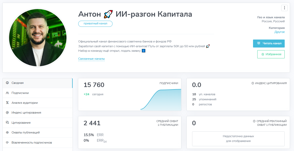294x151 pixels.
Task: Click the rocket emoji in channel title
Action: tap(108, 14)
